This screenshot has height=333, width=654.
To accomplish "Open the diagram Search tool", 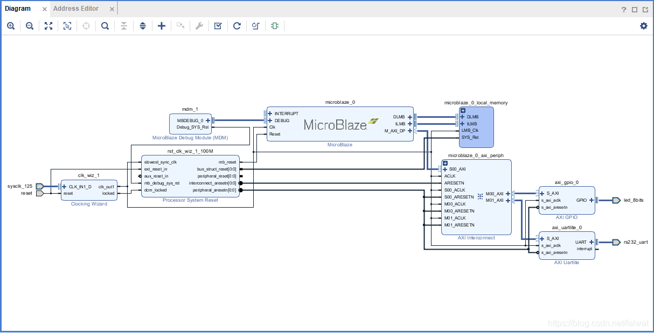I will pyautogui.click(x=105, y=26).
